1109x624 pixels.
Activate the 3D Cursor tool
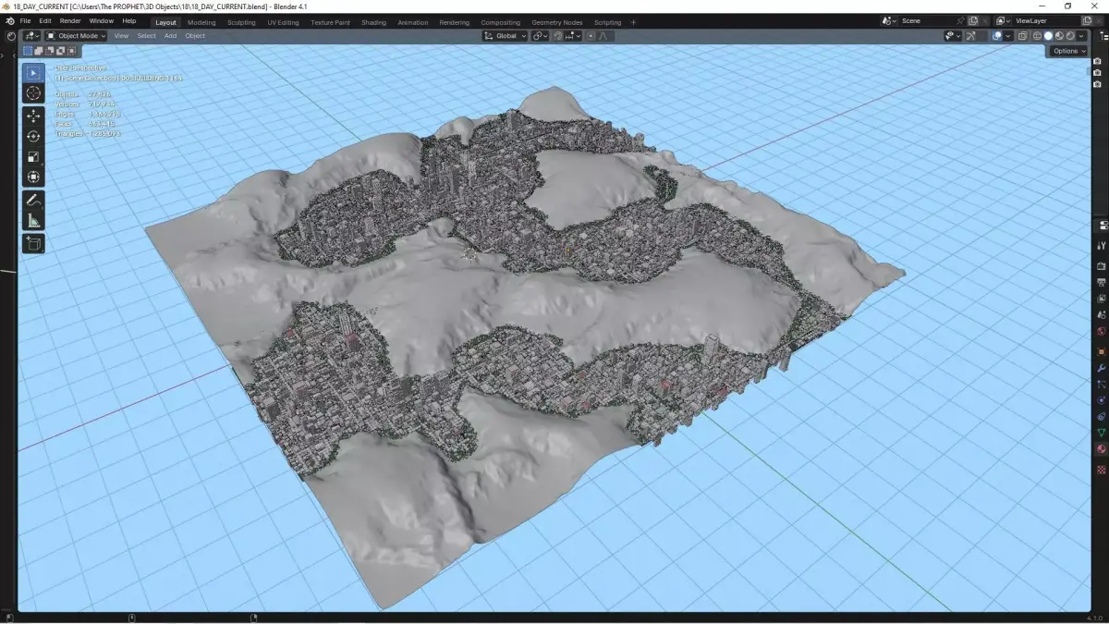pos(33,93)
